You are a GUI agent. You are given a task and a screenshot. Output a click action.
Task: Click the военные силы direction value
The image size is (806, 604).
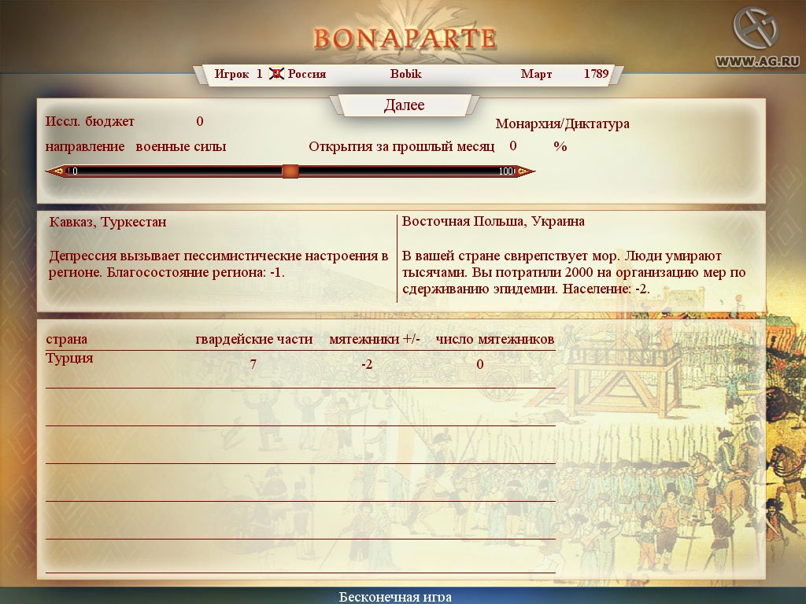(181, 147)
